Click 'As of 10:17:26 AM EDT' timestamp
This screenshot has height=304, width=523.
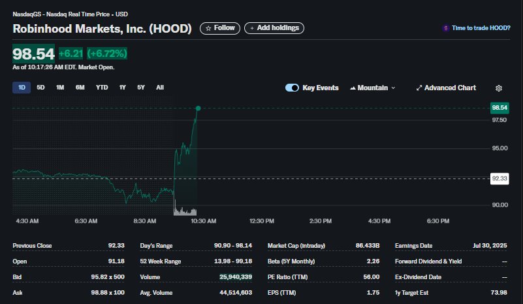click(x=44, y=67)
